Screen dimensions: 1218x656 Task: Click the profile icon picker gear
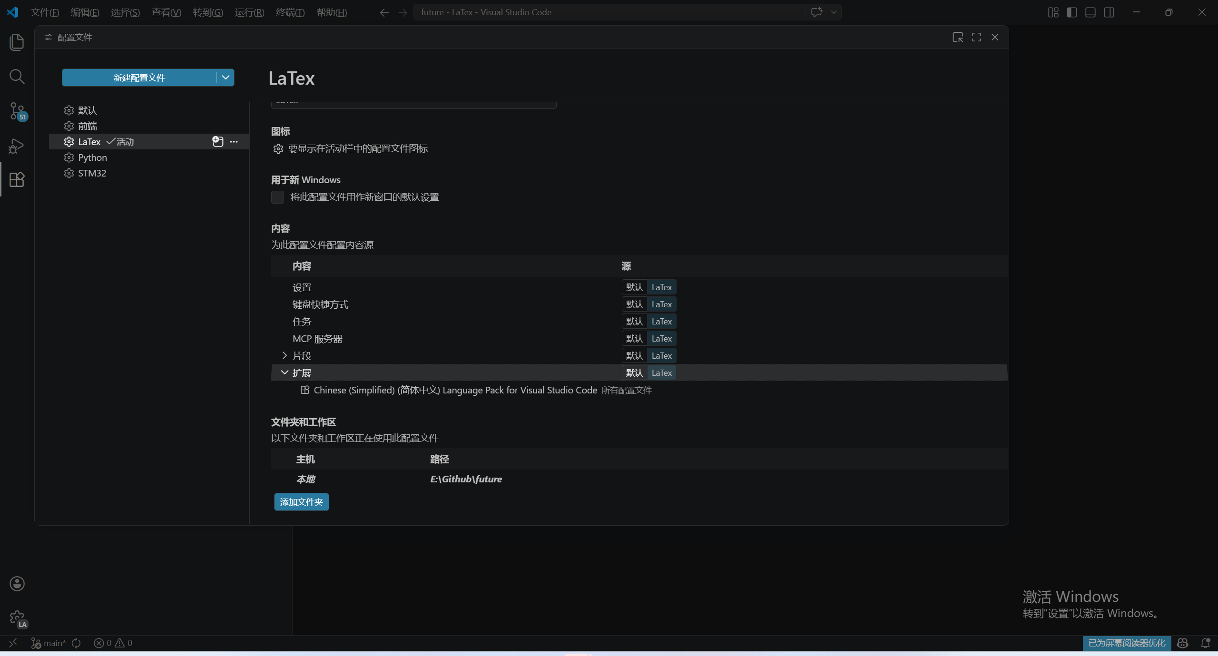coord(278,149)
